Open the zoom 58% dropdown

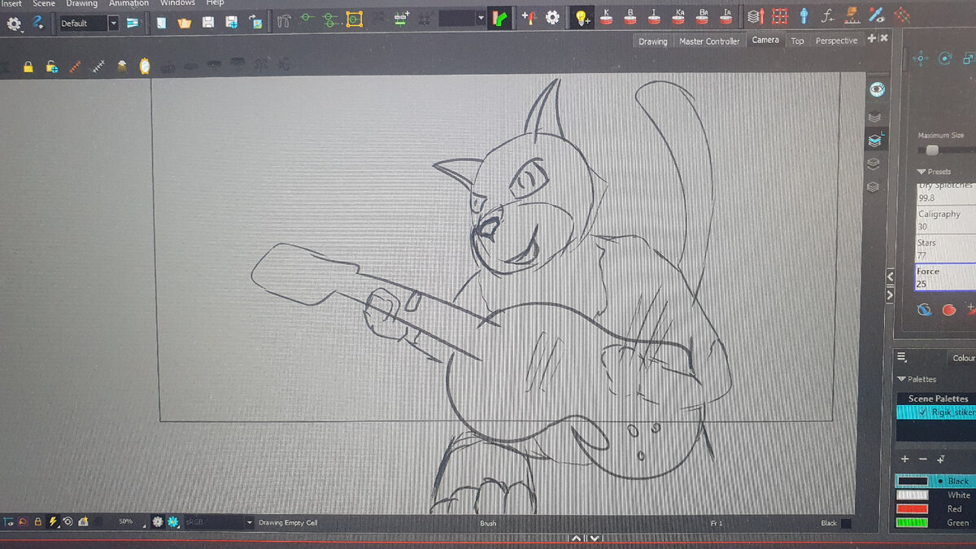pos(130,521)
